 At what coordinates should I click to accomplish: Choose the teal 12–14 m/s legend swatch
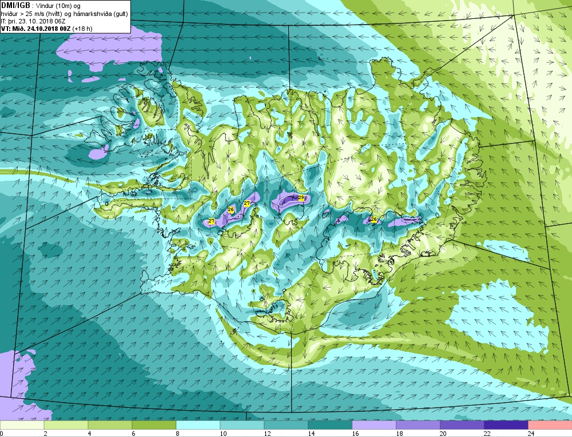(286, 425)
